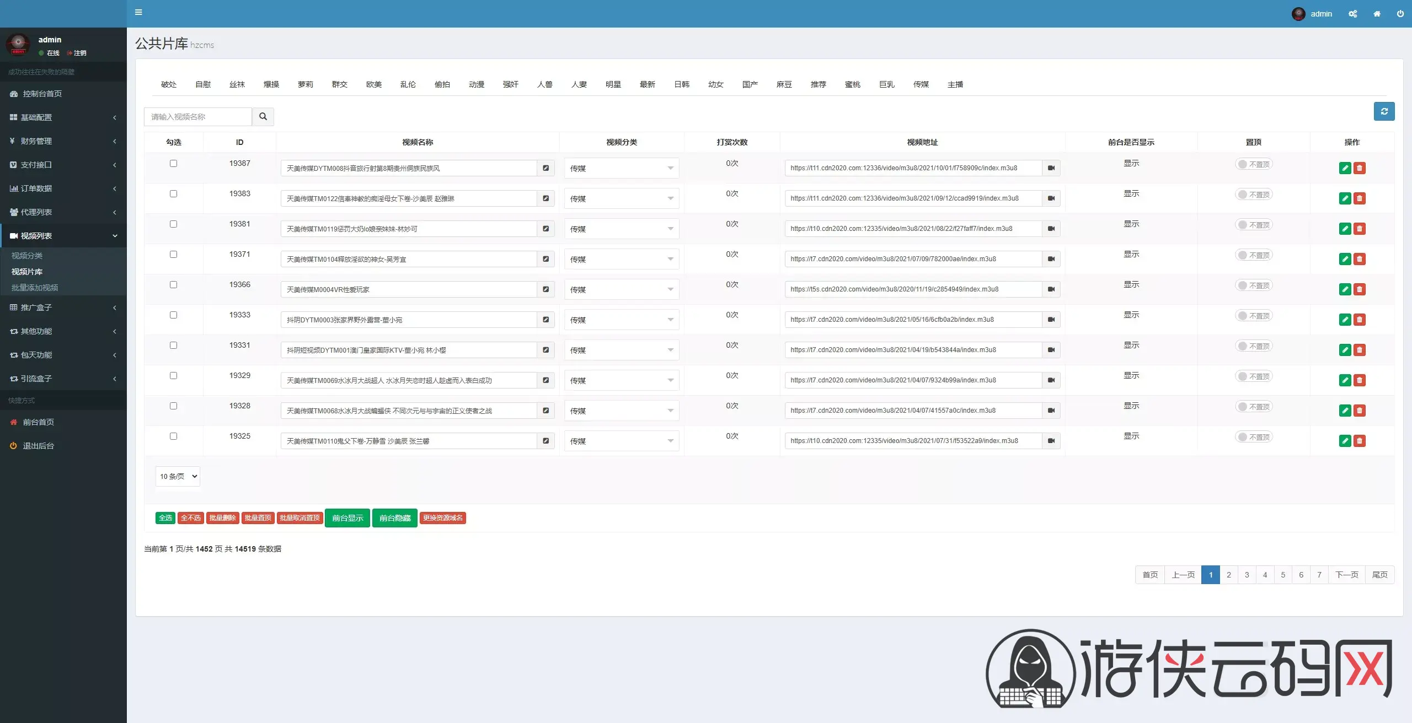Click the 注销 logout link under admin
This screenshot has width=1412, height=723.
coord(77,53)
